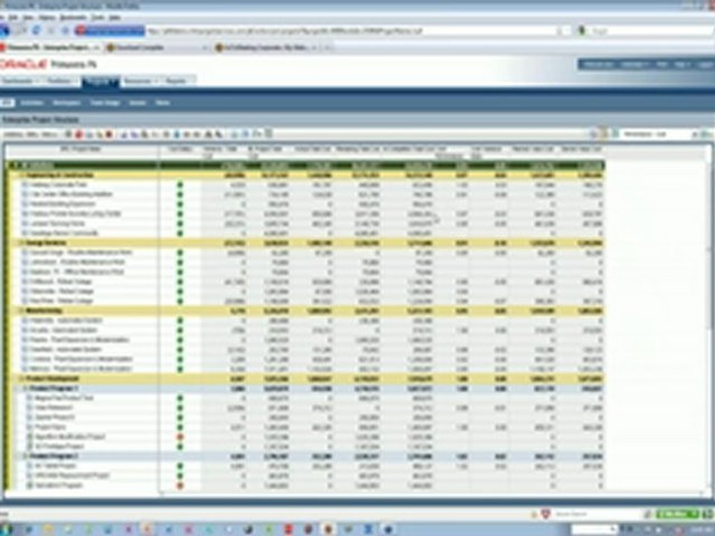Viewport: 715px width, 536px height.
Task: Open the Projects tab
Action: 101,81
